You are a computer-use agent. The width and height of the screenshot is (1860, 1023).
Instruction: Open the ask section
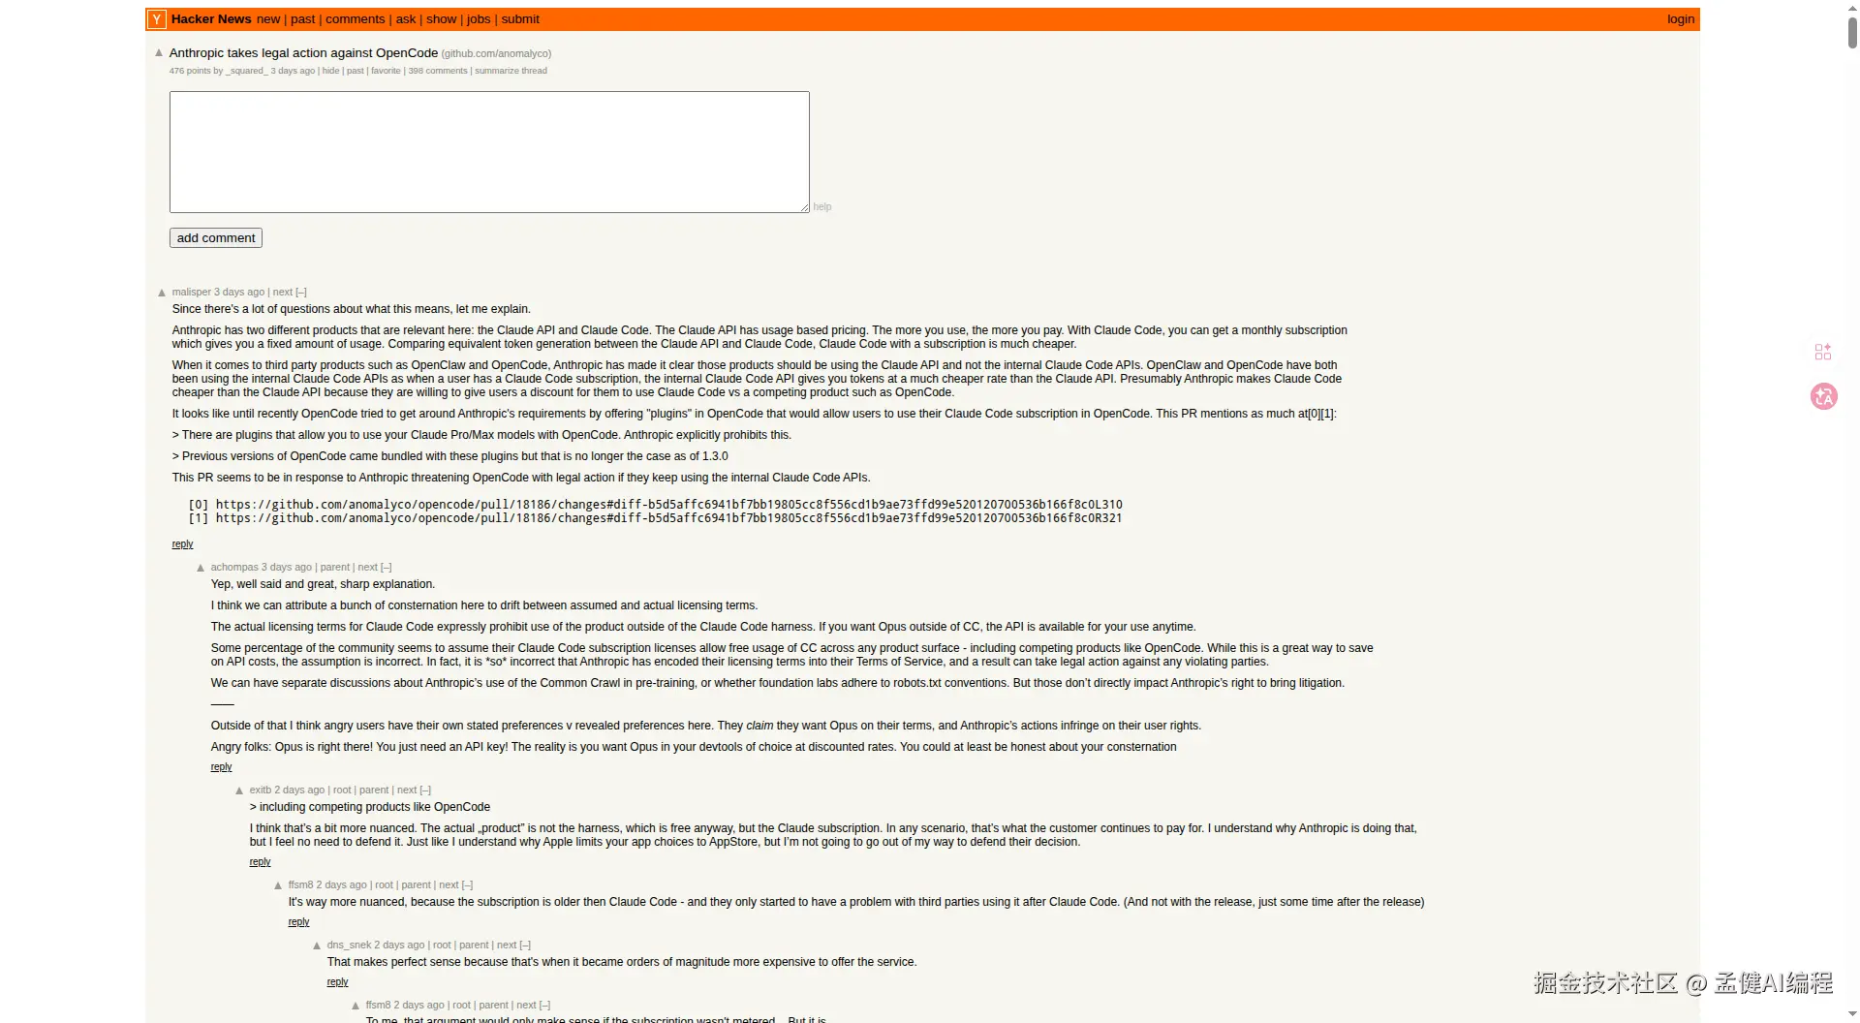[406, 19]
